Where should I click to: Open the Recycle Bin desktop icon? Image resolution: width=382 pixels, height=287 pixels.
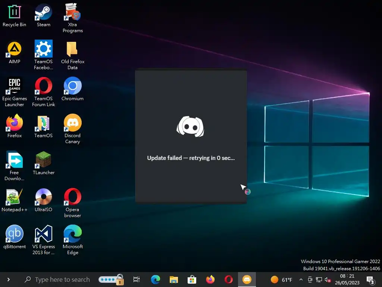click(15, 16)
